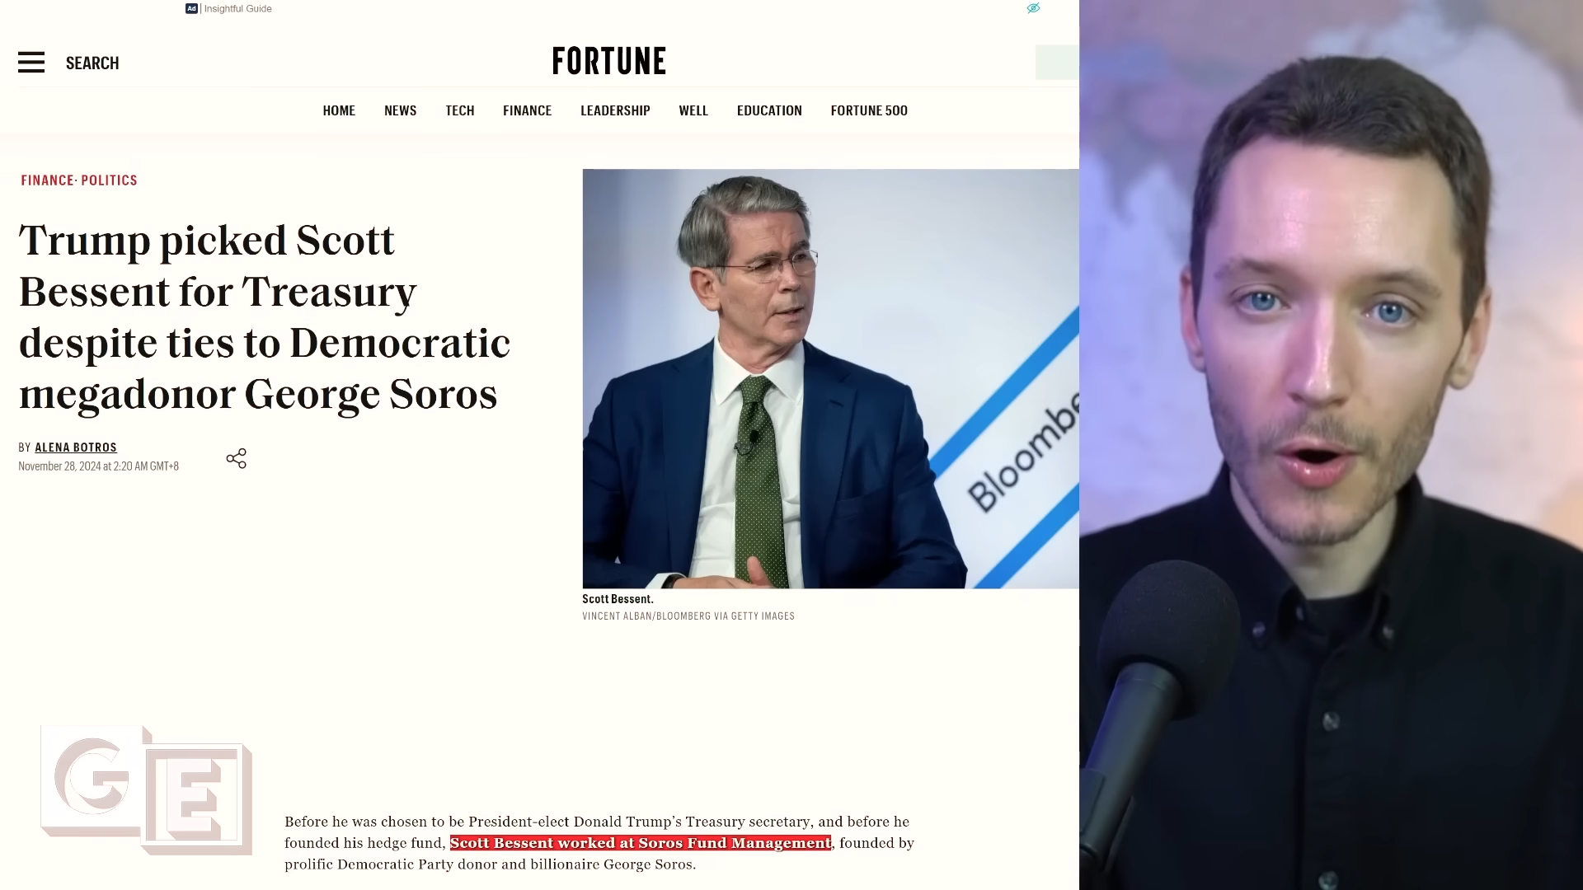
Task: Click the pale green header button
Action: point(1057,63)
